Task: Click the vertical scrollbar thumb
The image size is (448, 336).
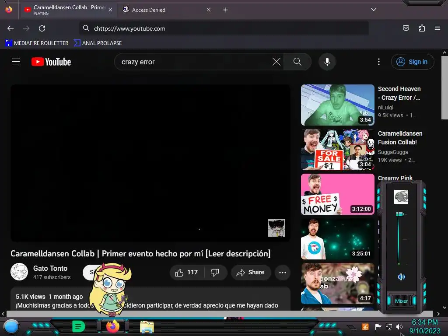Action: [x=444, y=87]
